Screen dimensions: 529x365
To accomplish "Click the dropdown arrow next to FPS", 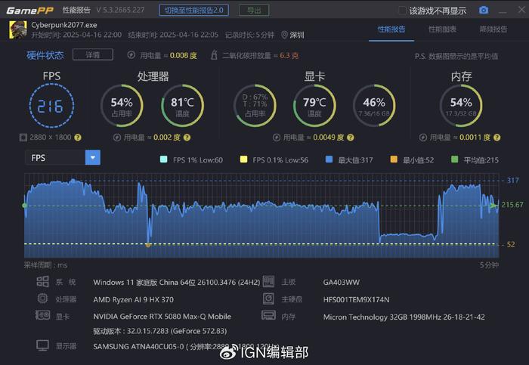I will pyautogui.click(x=93, y=157).
